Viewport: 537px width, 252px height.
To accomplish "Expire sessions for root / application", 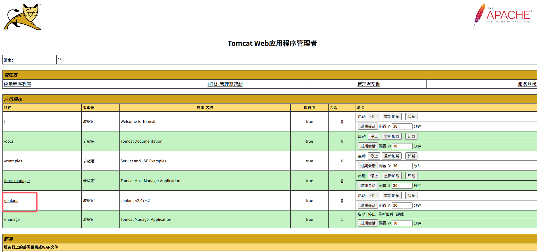I will tap(368, 126).
